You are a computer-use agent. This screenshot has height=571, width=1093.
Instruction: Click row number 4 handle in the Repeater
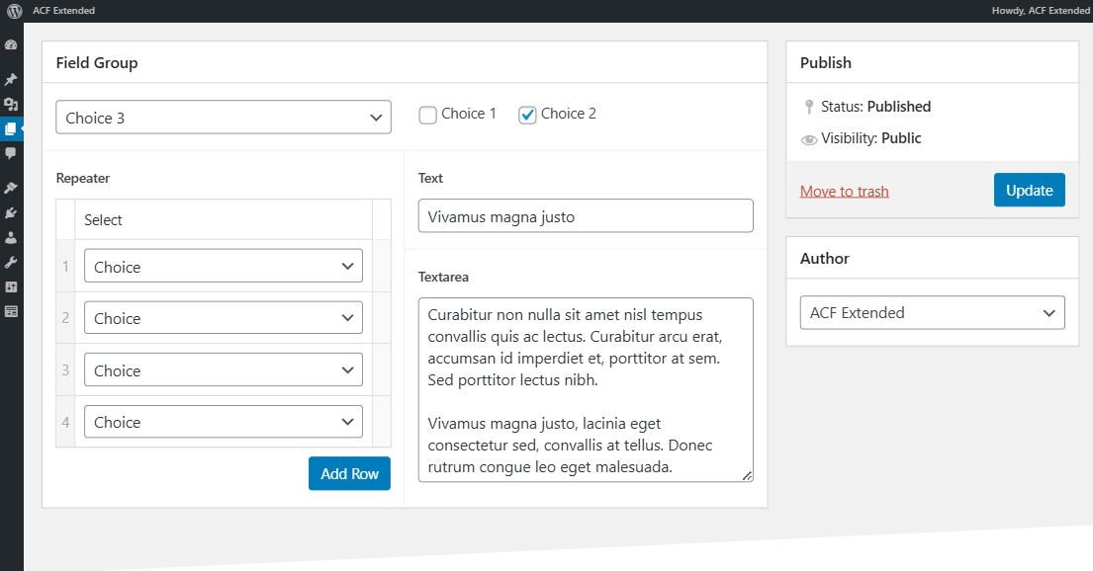(x=65, y=422)
